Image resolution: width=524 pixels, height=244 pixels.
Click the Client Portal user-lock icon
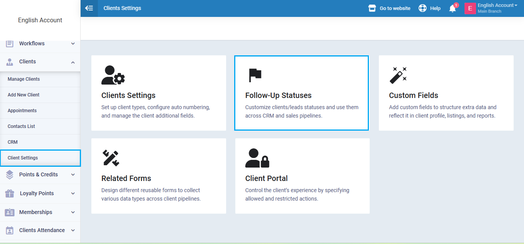pyautogui.click(x=257, y=158)
